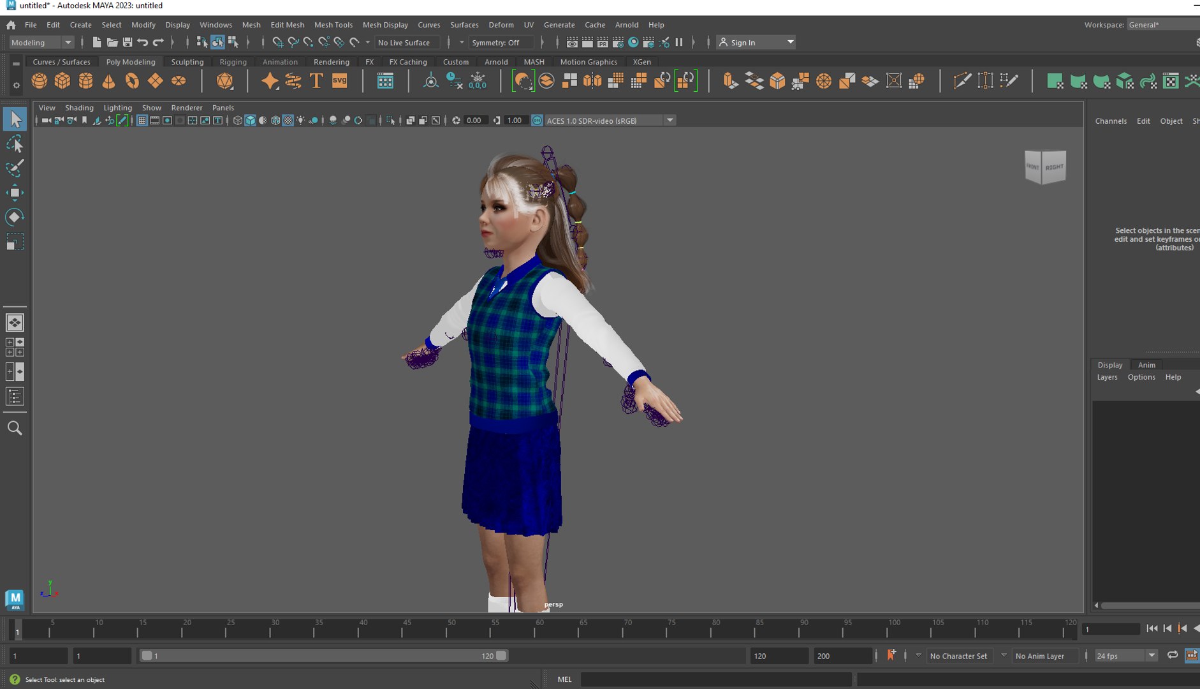1200x689 pixels.
Task: Open the Shading panel menu
Action: (79, 108)
